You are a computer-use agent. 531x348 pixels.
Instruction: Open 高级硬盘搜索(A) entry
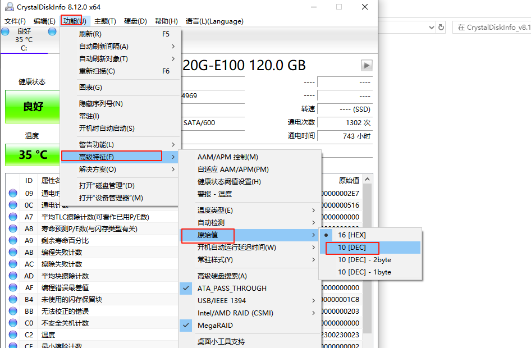250,276
